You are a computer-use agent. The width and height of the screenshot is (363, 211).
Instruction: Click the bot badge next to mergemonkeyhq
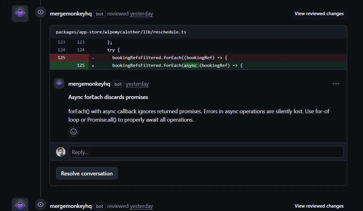(99, 14)
